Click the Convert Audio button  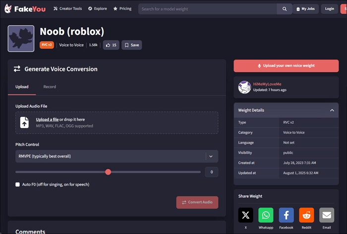(197, 202)
